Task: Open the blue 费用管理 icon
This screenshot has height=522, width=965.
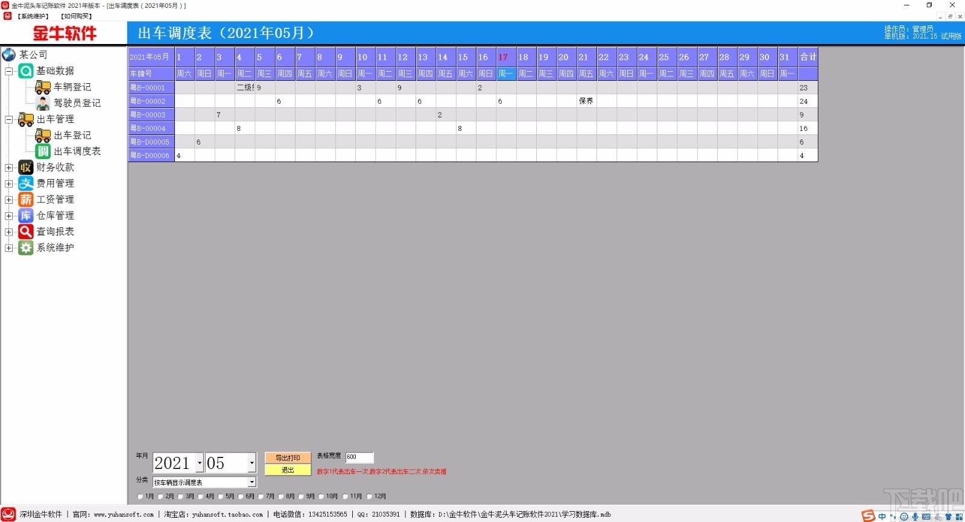Action: pyautogui.click(x=26, y=183)
